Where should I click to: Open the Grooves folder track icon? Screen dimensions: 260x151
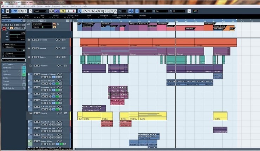tap(29, 40)
